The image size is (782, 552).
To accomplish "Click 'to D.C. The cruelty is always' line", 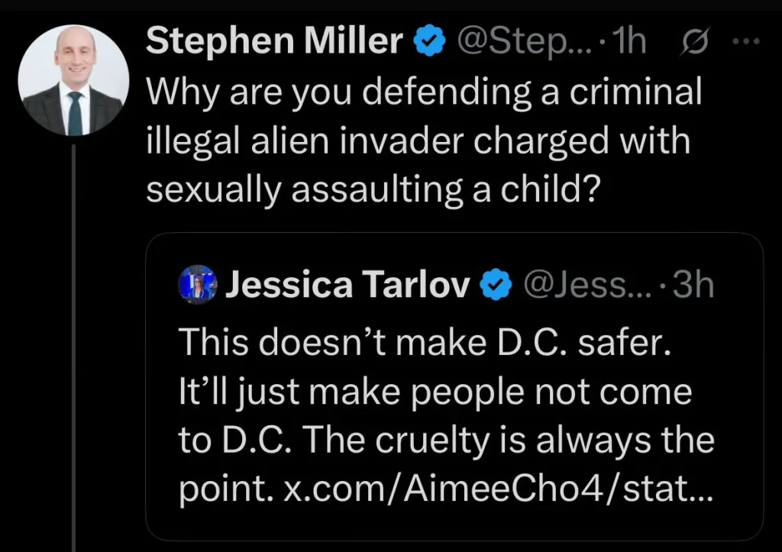I will pyautogui.click(x=446, y=441).
